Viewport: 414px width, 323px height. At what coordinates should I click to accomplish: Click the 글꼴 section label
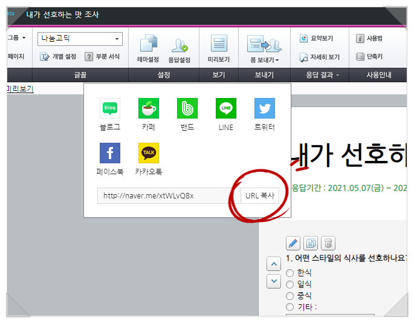[80, 75]
